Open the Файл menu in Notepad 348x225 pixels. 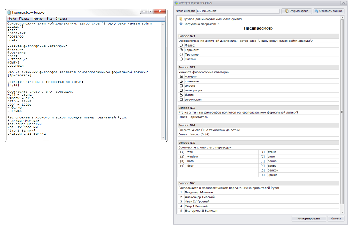12,19
